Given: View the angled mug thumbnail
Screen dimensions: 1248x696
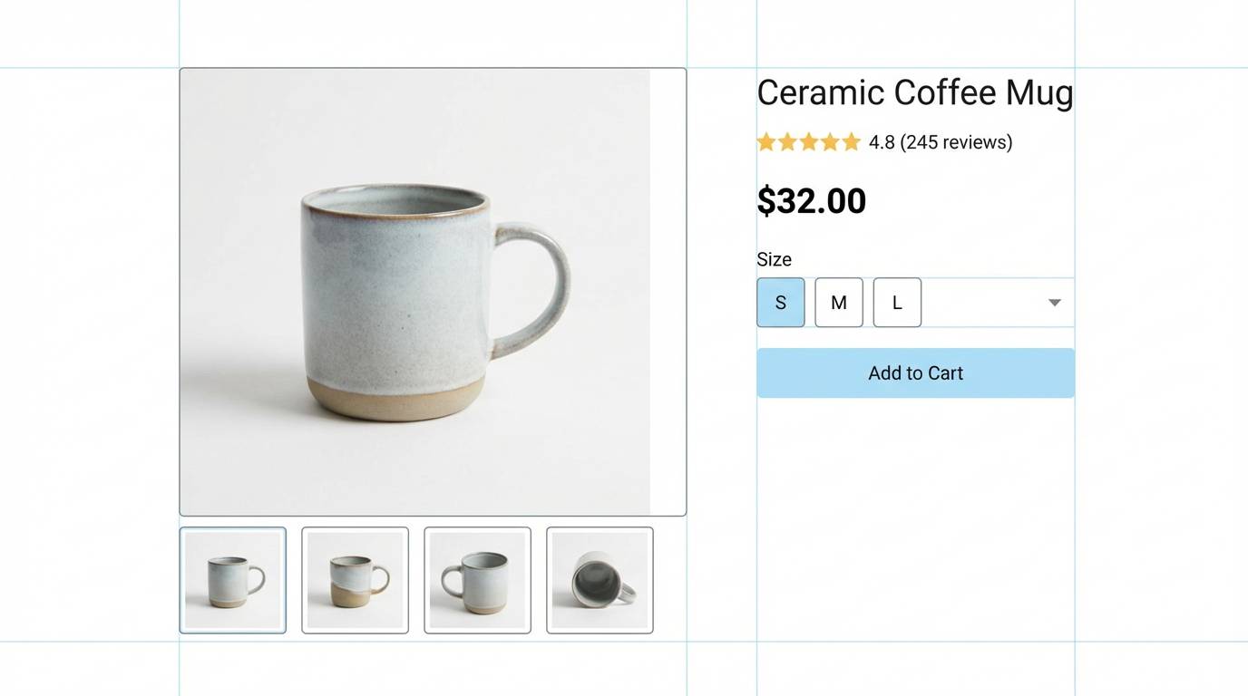Looking at the screenshot, I should pyautogui.click(x=355, y=579).
